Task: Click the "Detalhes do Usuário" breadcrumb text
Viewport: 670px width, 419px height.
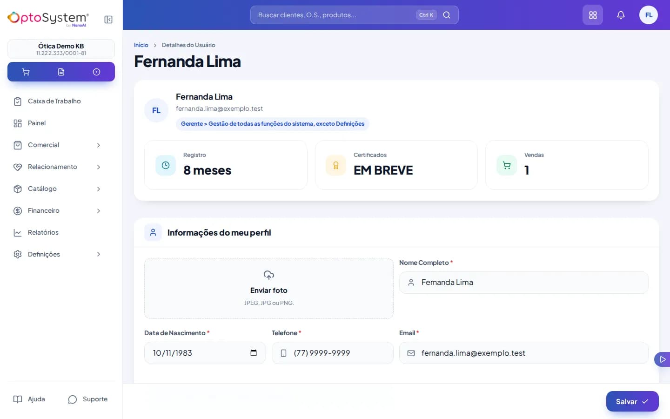Action: click(188, 45)
